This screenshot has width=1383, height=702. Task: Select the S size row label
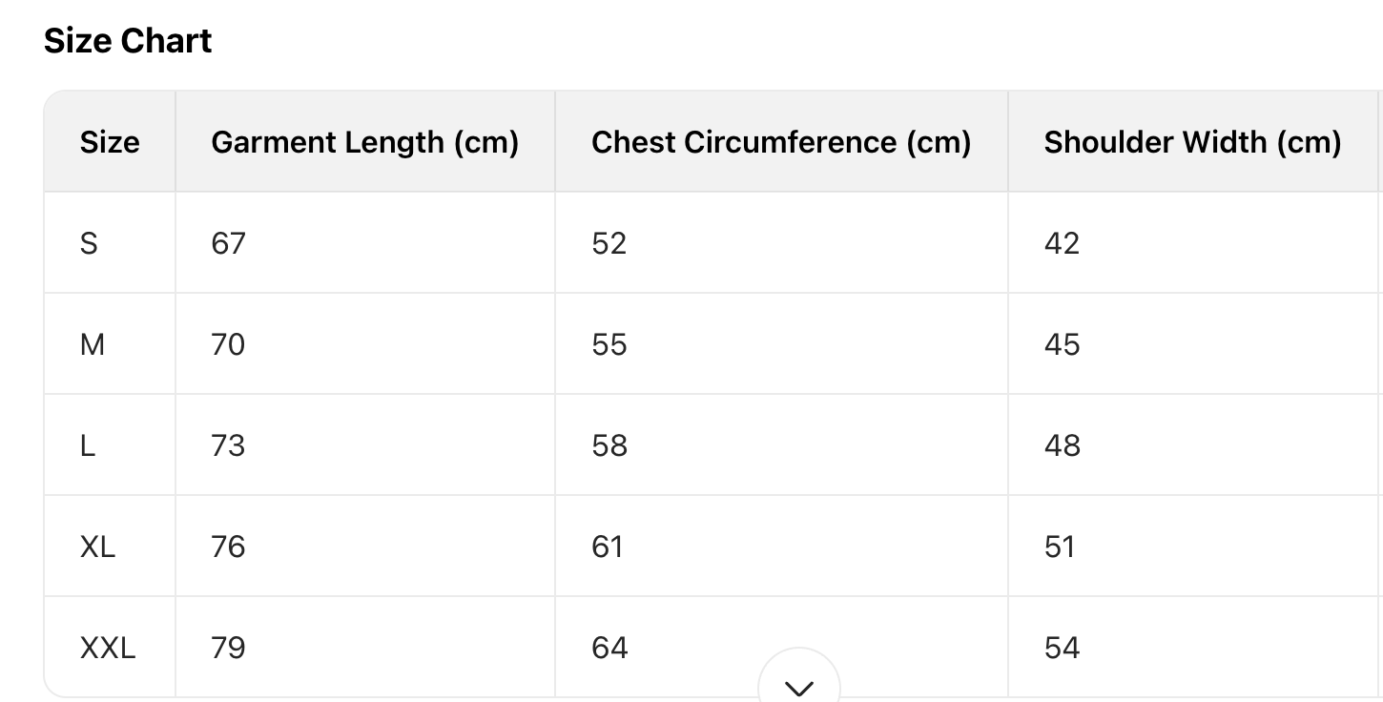click(x=89, y=243)
